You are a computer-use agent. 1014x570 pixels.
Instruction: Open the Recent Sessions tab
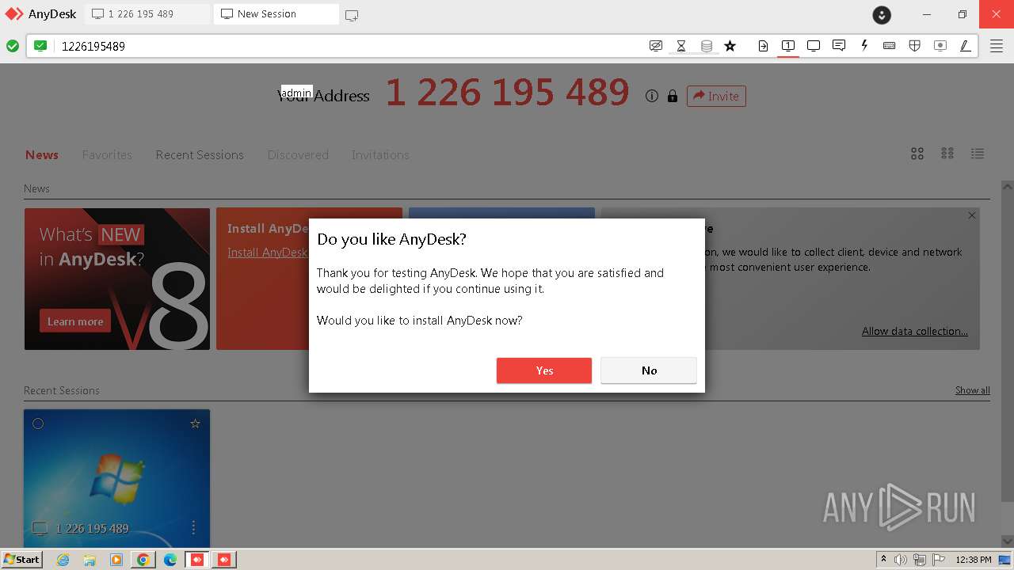tap(200, 154)
